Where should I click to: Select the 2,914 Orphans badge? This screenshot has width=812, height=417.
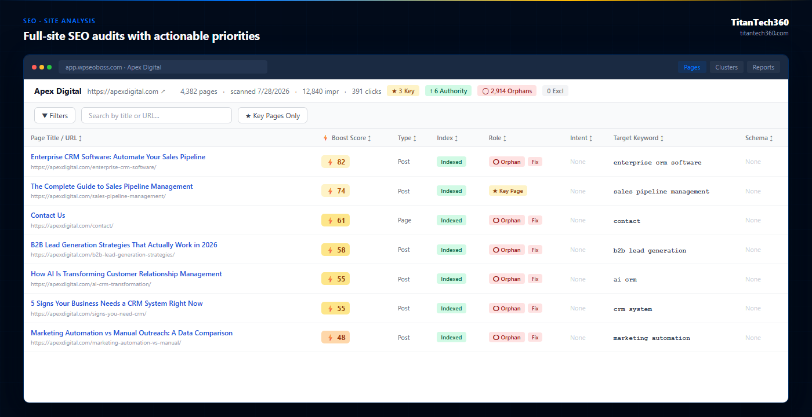[507, 91]
